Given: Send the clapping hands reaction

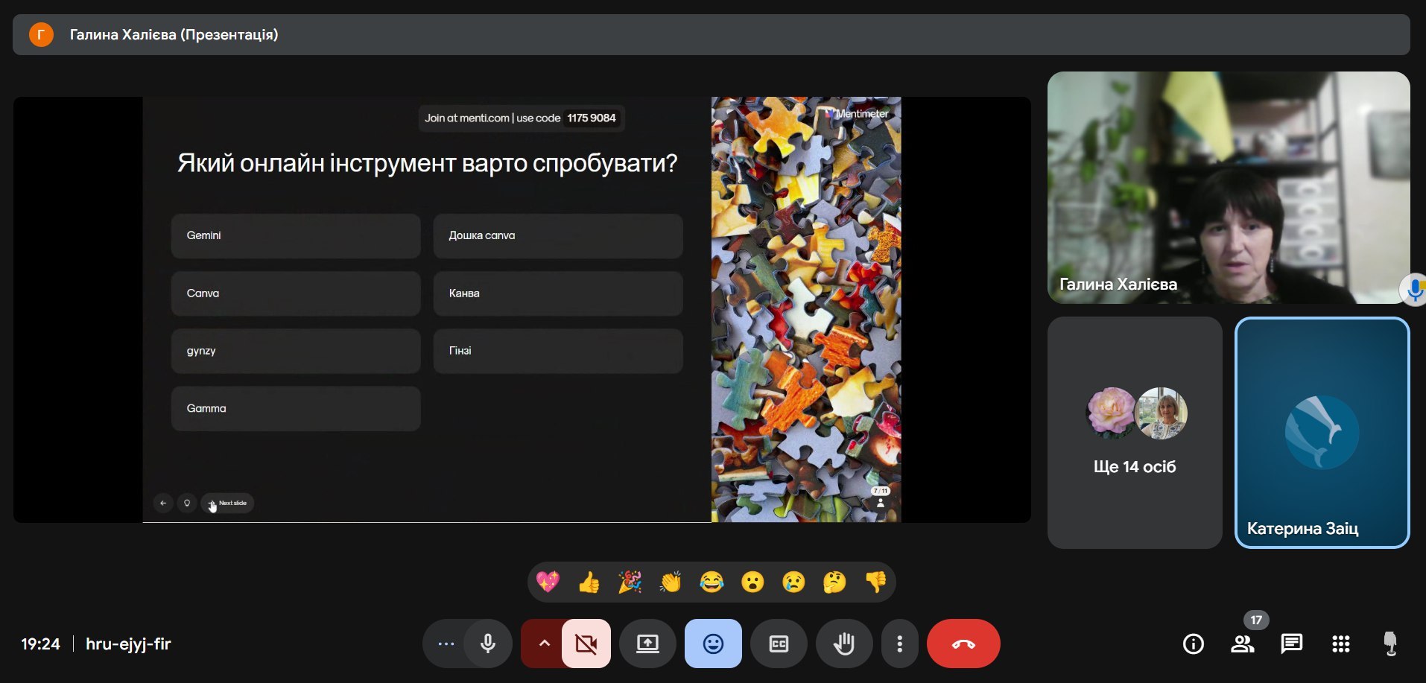Looking at the screenshot, I should tap(671, 582).
